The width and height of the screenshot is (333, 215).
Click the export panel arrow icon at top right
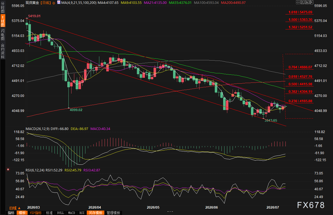(x=311, y=2)
